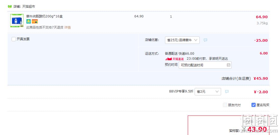Screen dimensions: 280x135
Task: Uncheck the 匿名购买 checkbox
Action: pyautogui.click(x=253, y=105)
